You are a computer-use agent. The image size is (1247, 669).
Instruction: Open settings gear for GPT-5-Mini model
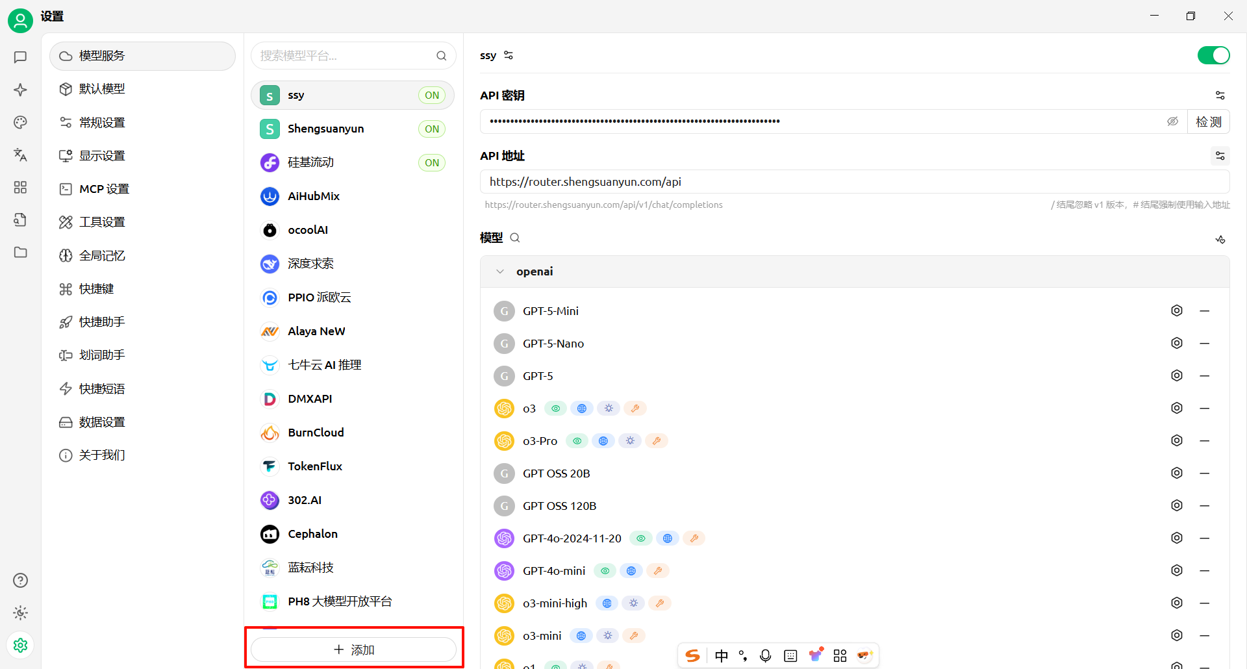point(1176,310)
